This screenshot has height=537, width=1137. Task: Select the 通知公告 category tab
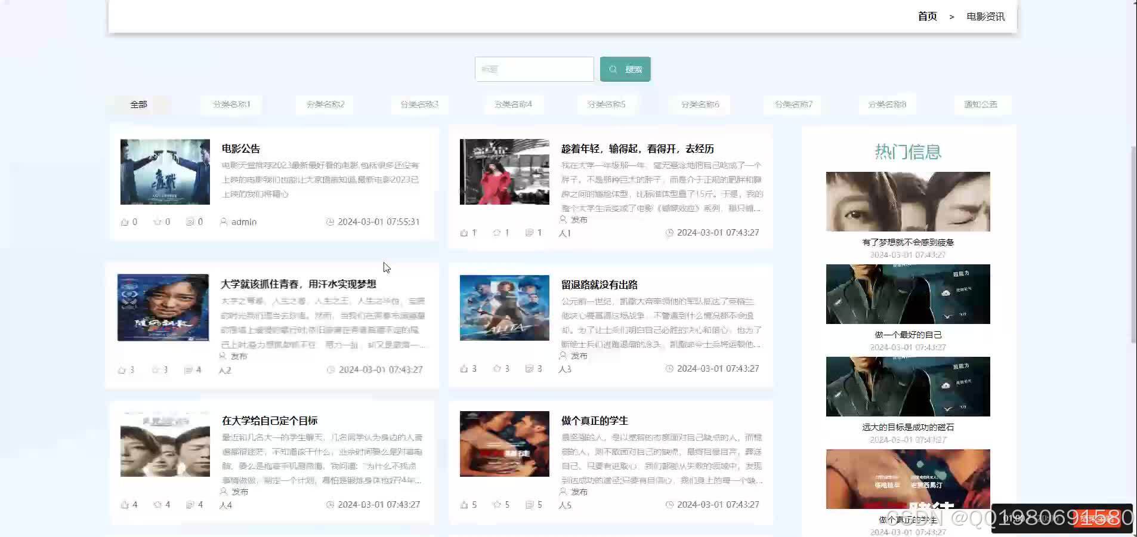(981, 104)
